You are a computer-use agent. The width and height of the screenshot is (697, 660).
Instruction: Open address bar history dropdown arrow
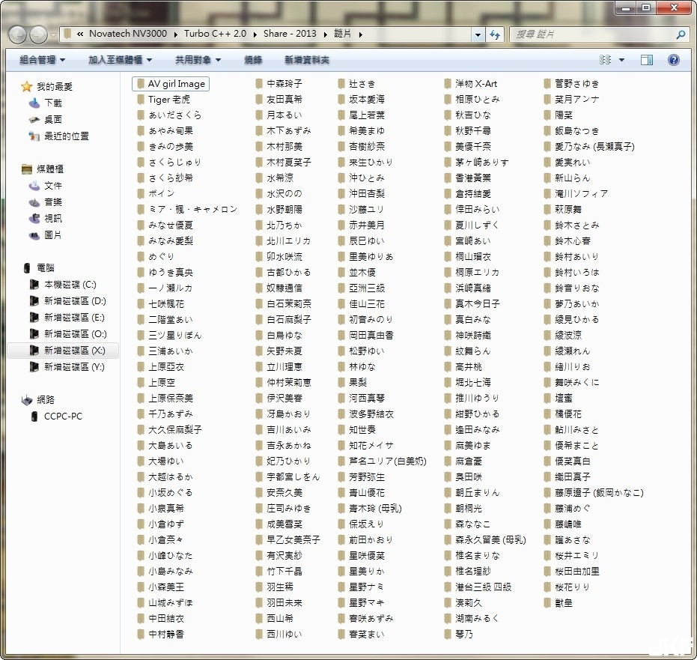click(478, 34)
